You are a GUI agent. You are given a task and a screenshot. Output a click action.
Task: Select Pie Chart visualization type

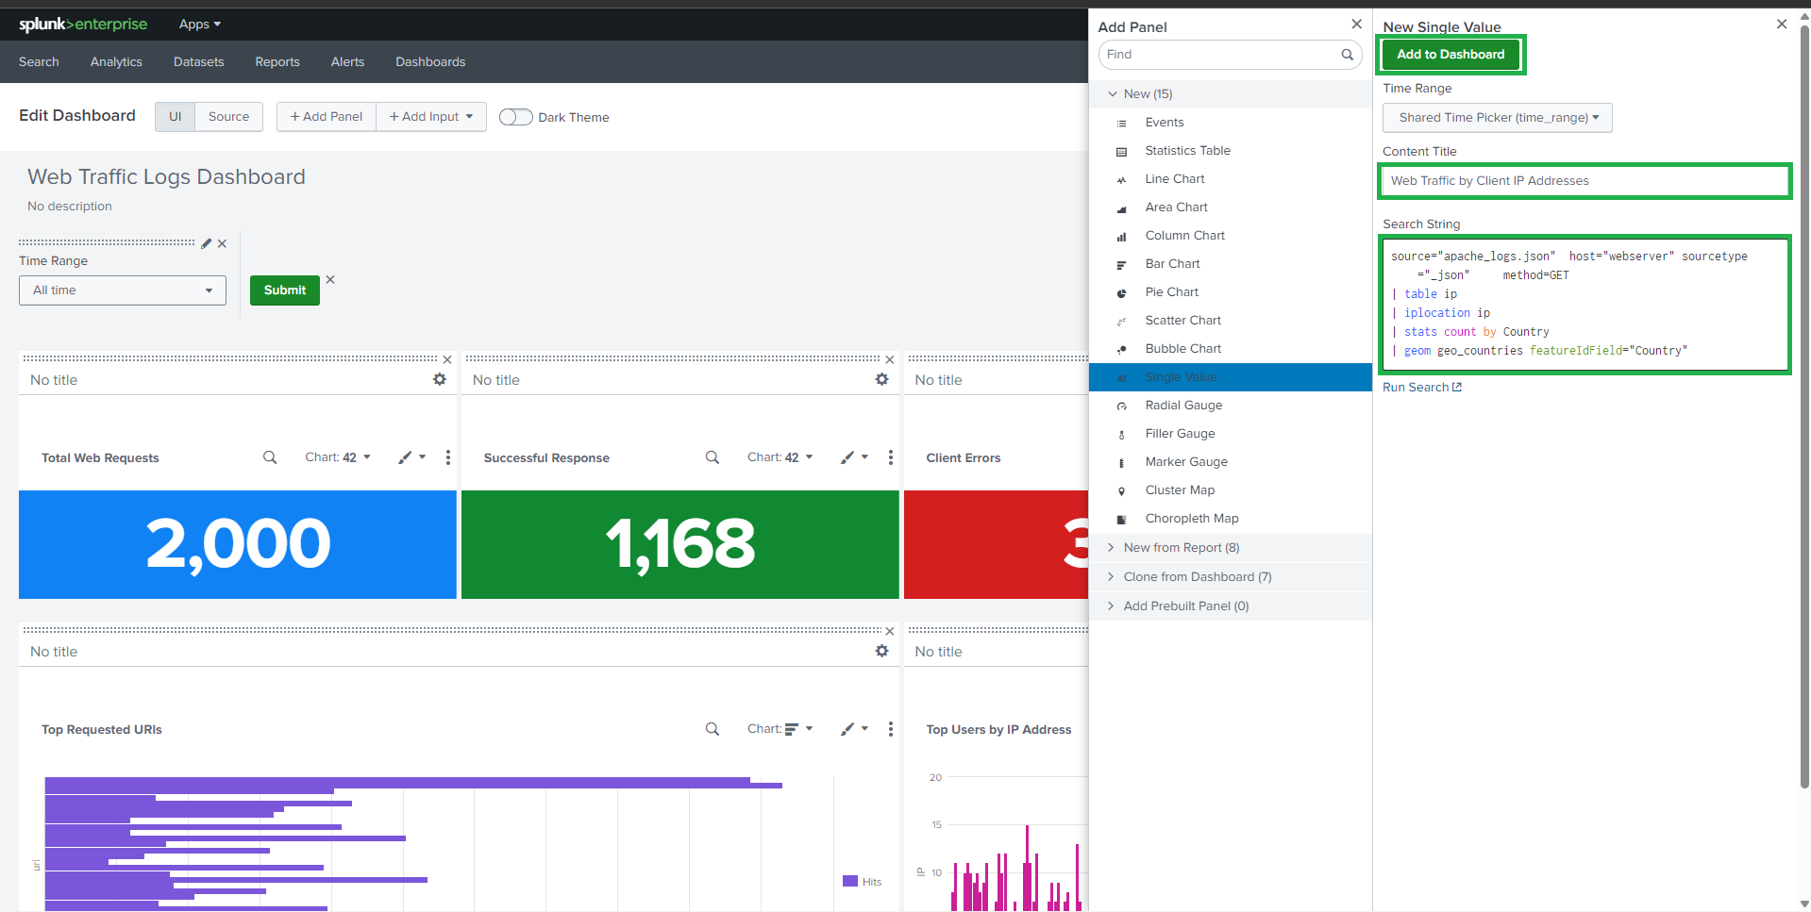[1171, 292]
